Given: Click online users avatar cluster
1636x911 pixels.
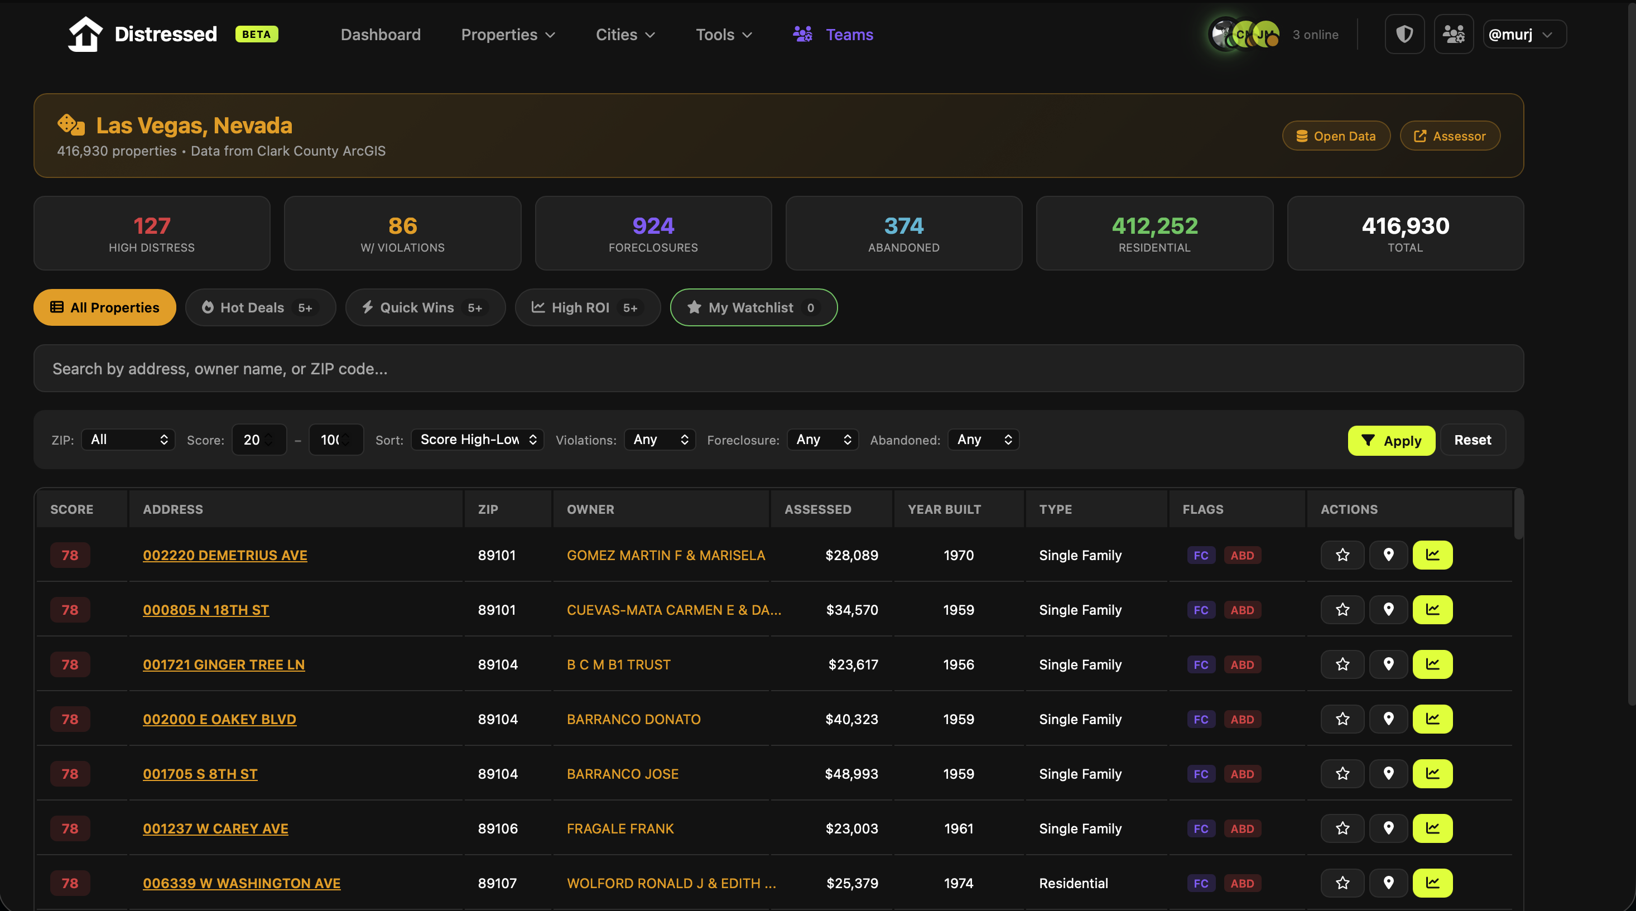Looking at the screenshot, I should (1244, 34).
